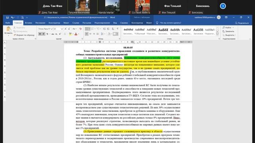The image size is (255, 143).
Task: Collapse the ribbon with the chevron
Action: pyautogui.click(x=250, y=39)
